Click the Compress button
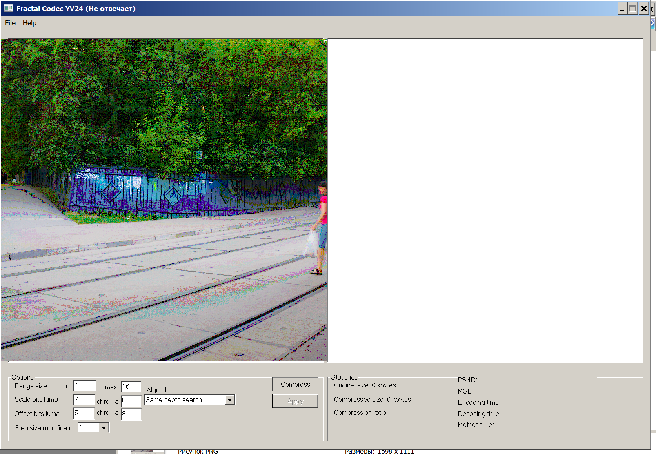This screenshot has height=454, width=656. click(x=295, y=384)
